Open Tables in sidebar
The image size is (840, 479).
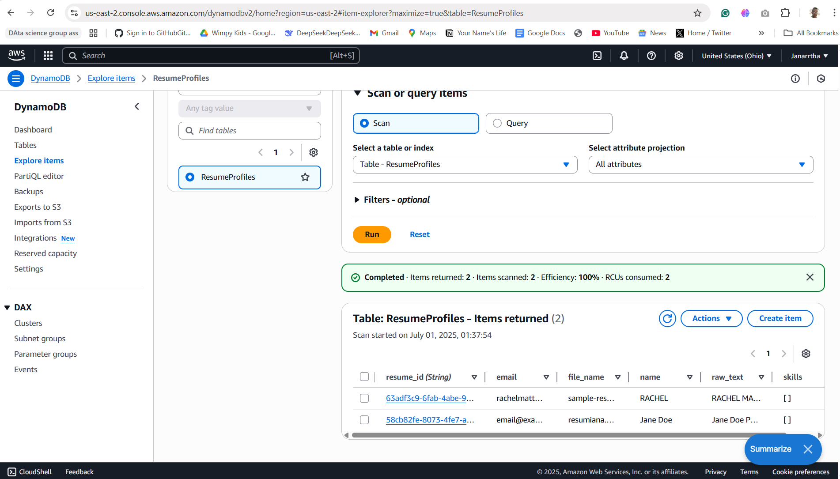point(25,145)
